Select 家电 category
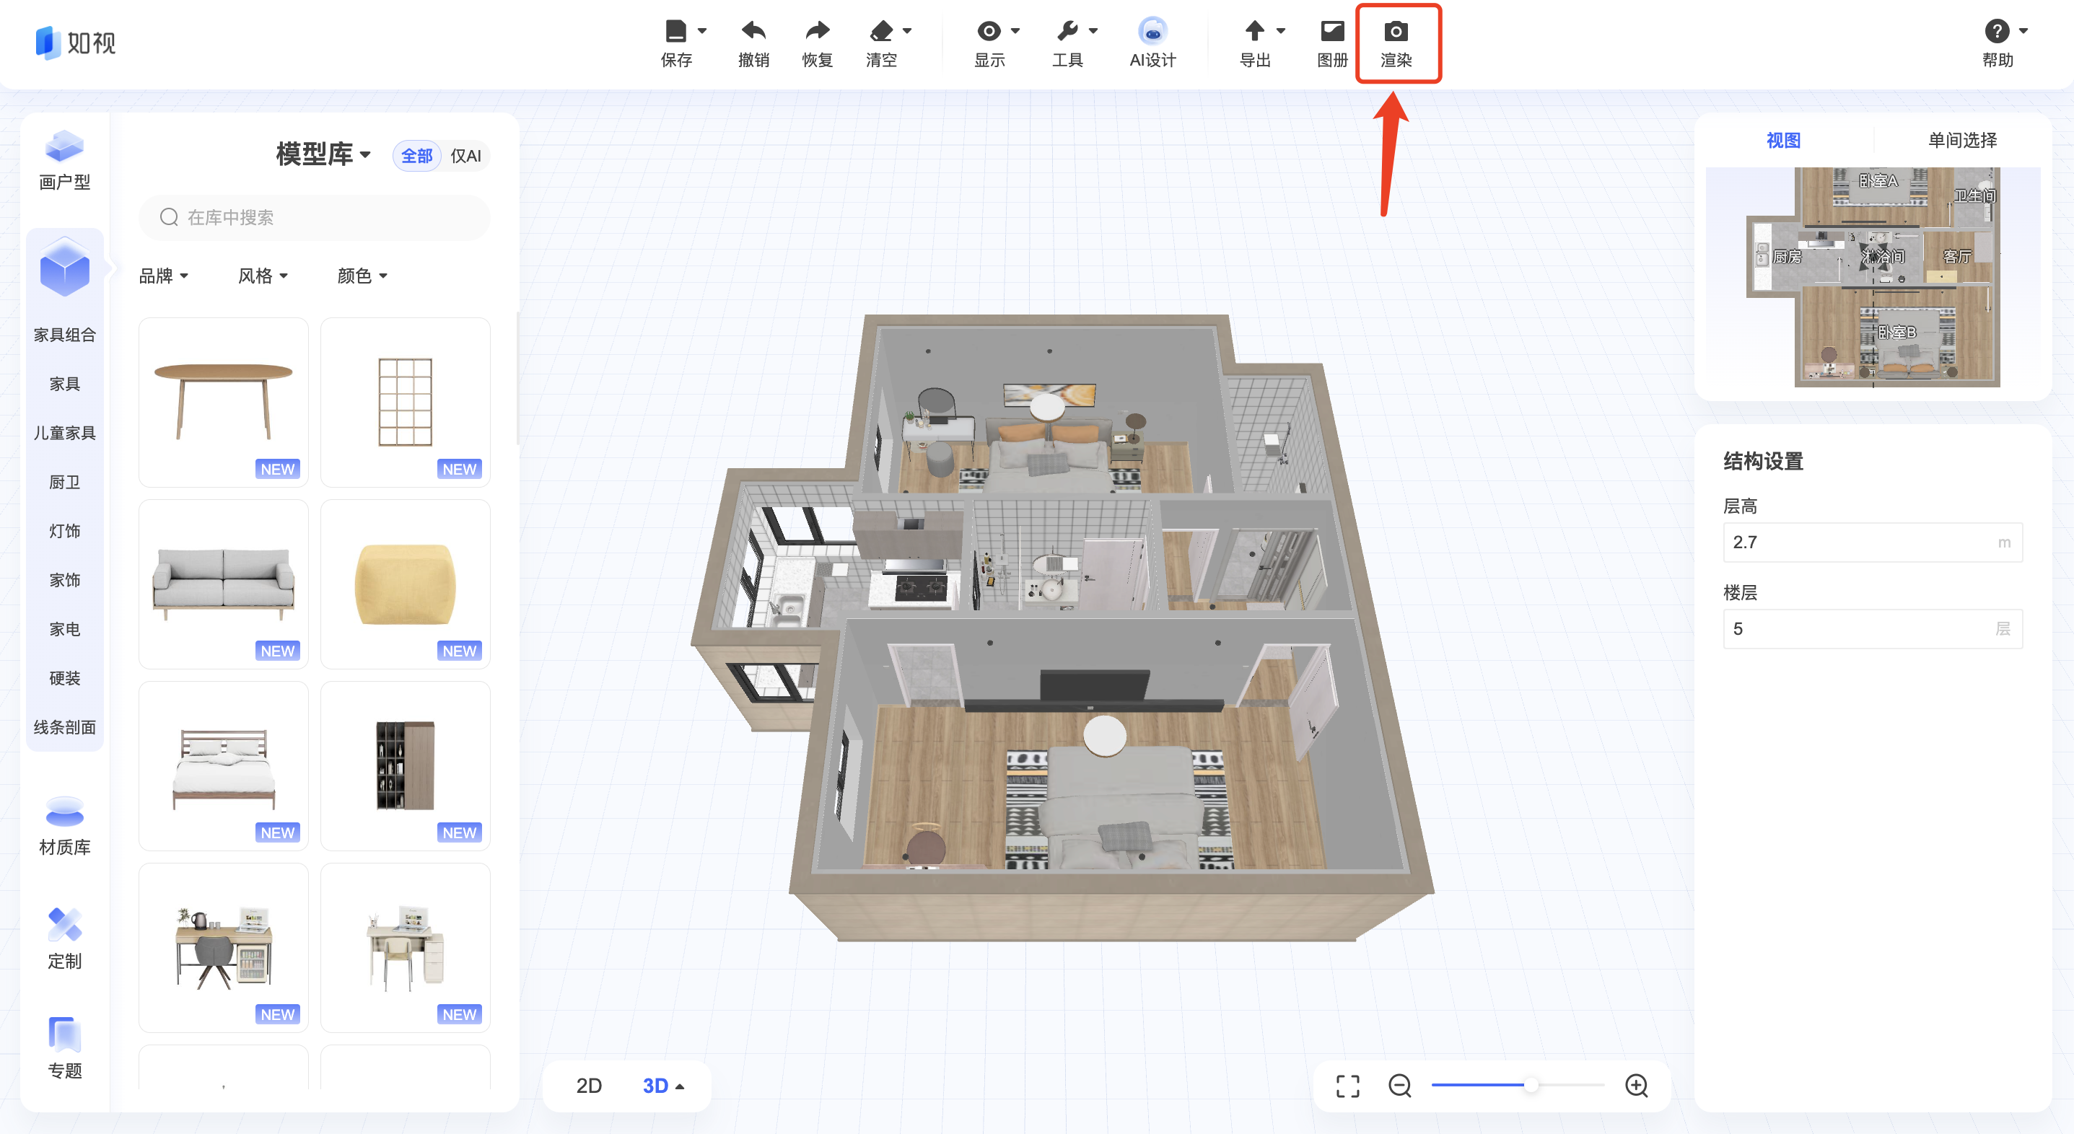The image size is (2074, 1134). 64,629
